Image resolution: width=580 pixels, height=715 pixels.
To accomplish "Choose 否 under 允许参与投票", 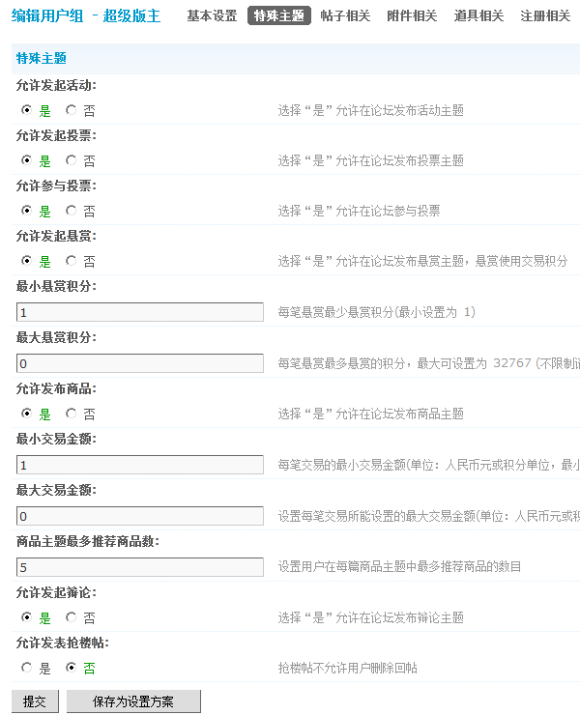I will (x=72, y=211).
